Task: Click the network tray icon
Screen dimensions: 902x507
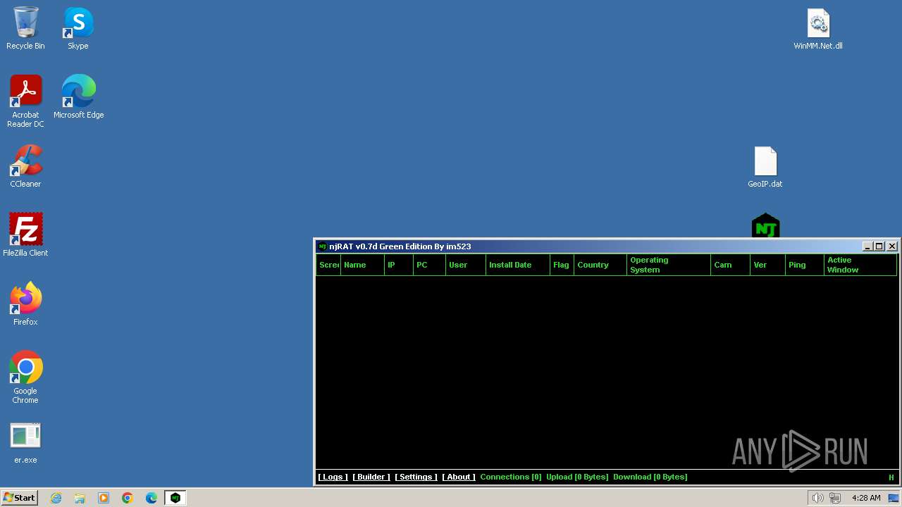Action: 835,498
